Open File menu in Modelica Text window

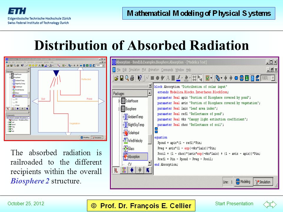119,70
